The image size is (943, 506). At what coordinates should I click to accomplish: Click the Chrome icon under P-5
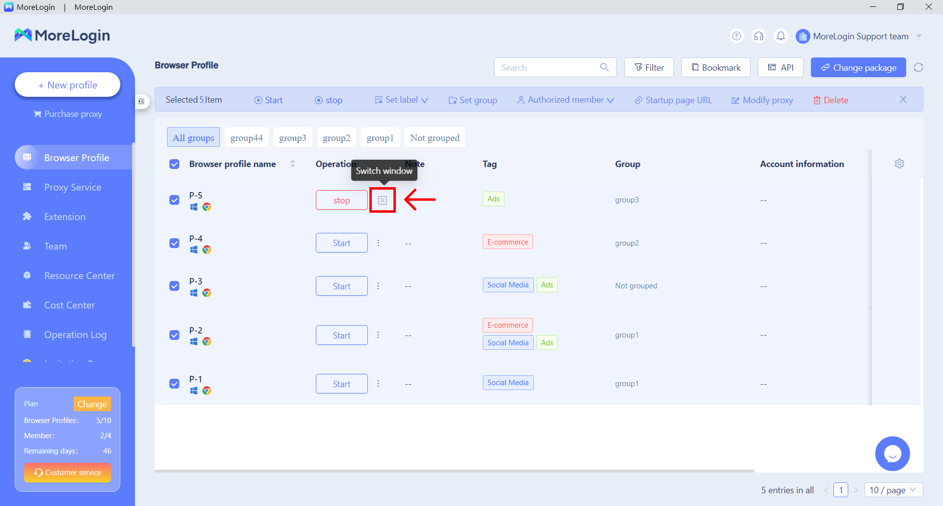point(207,207)
